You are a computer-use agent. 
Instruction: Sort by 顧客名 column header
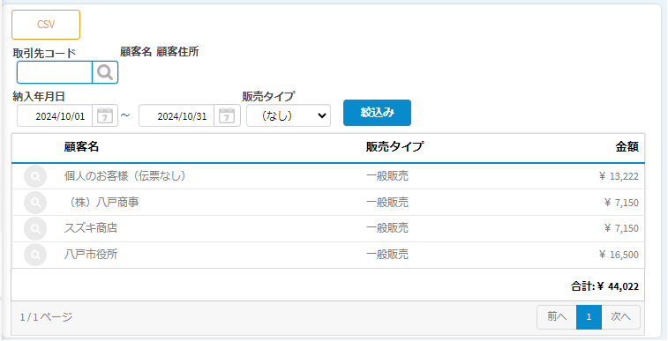(x=81, y=147)
